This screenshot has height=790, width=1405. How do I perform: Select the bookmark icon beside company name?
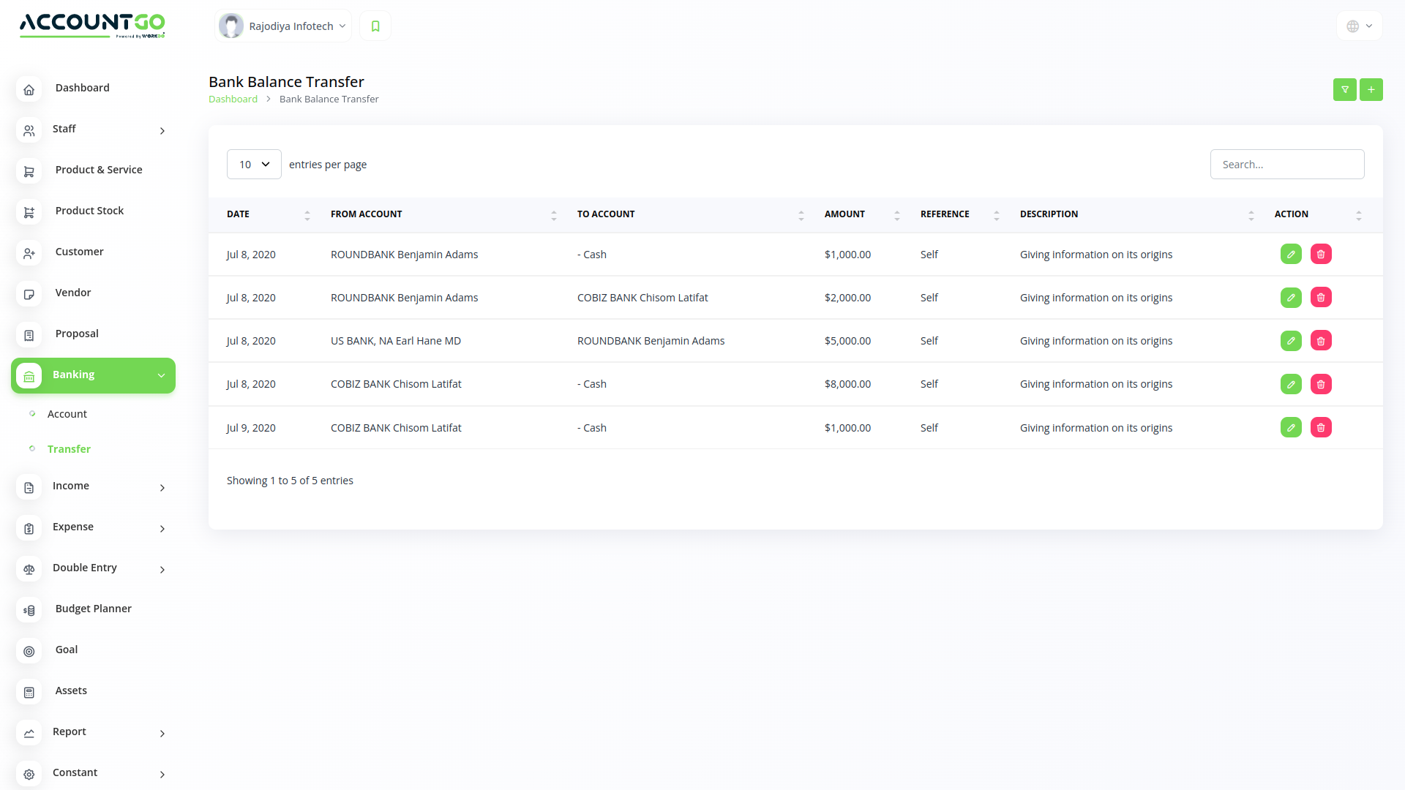tap(375, 26)
